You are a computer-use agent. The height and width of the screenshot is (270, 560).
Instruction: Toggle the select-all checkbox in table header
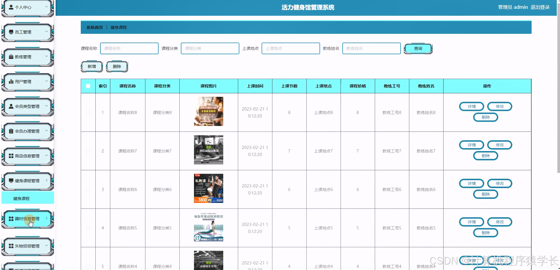tap(88, 86)
